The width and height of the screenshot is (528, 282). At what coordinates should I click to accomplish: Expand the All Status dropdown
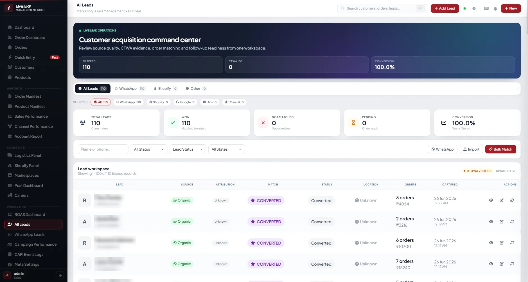pyautogui.click(x=149, y=149)
